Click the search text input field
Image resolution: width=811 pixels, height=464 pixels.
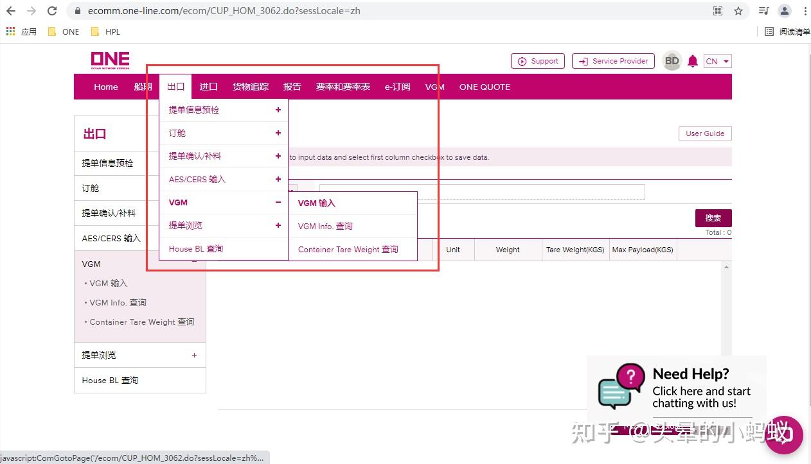(482, 192)
